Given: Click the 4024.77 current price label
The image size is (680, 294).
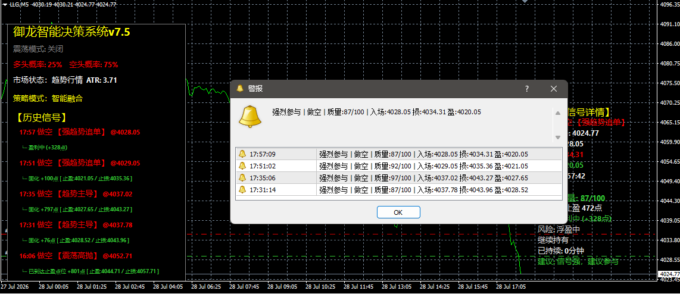Looking at the screenshot, I should point(669,274).
